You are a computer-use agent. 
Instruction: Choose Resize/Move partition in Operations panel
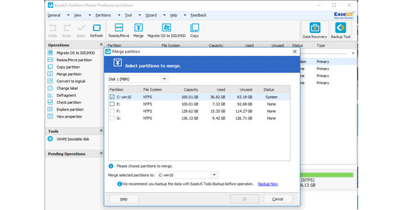click(x=74, y=60)
